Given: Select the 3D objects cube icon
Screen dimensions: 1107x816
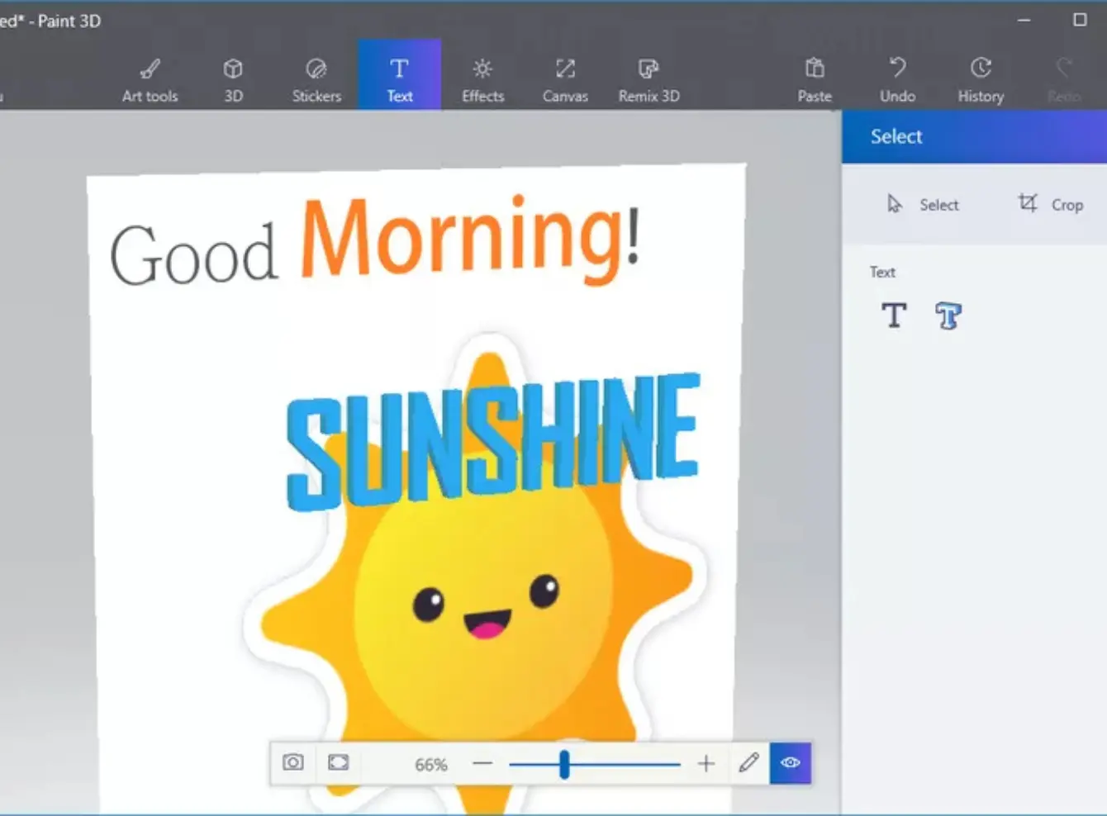Looking at the screenshot, I should [233, 79].
